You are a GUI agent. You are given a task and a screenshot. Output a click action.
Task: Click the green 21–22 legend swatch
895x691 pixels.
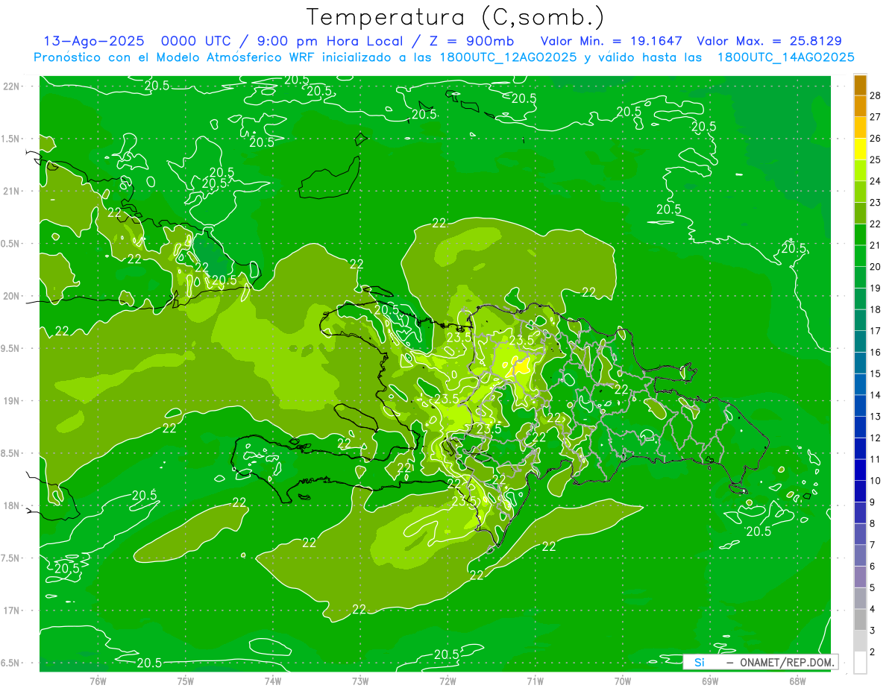click(x=860, y=236)
